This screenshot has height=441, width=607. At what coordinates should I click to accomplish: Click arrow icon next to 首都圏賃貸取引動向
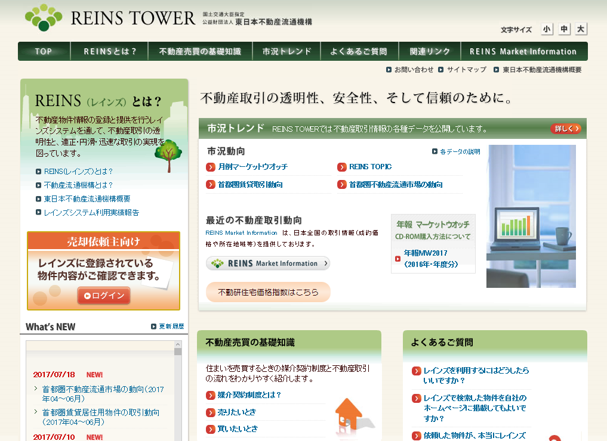coord(211,185)
